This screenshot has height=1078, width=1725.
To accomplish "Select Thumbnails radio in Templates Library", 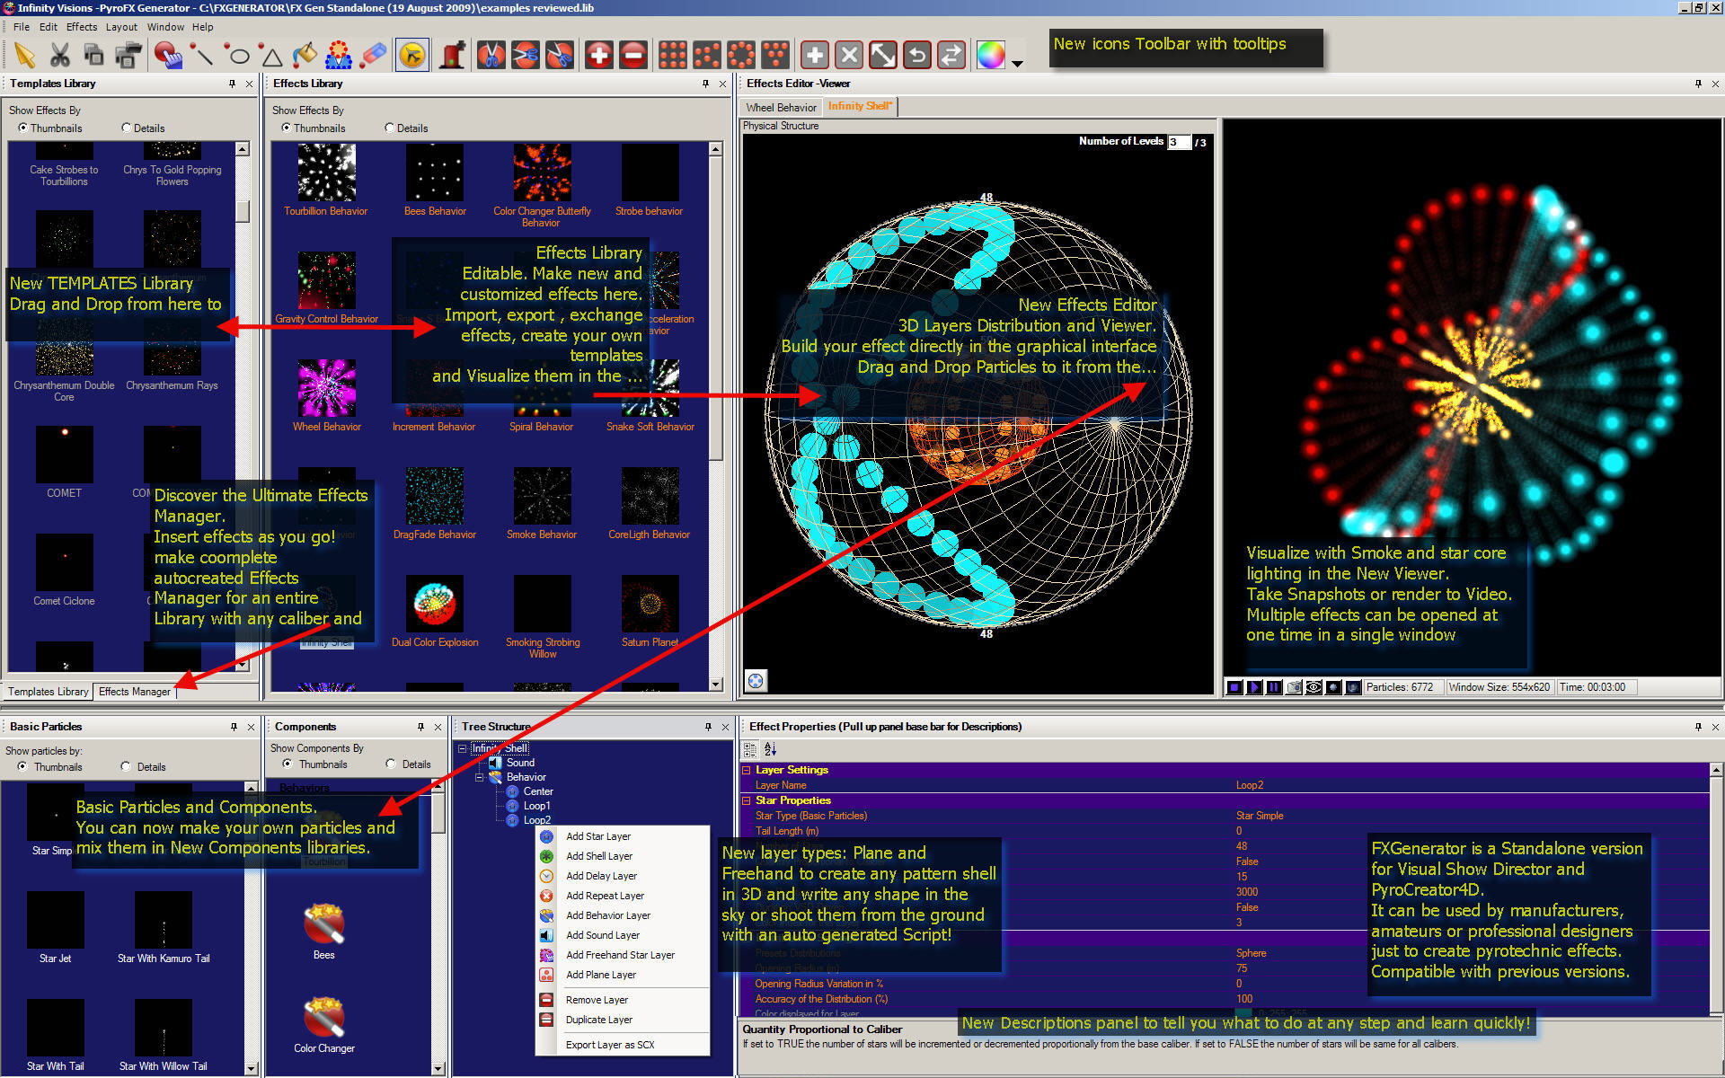I will (x=22, y=128).
